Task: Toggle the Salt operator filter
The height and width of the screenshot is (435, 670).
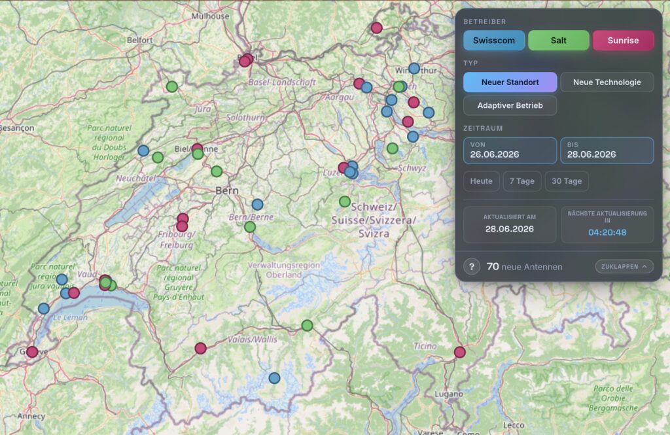Action: click(558, 41)
